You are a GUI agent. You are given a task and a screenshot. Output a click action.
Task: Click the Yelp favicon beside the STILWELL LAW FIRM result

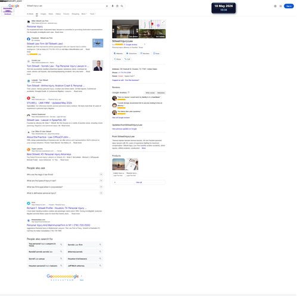(29, 98)
